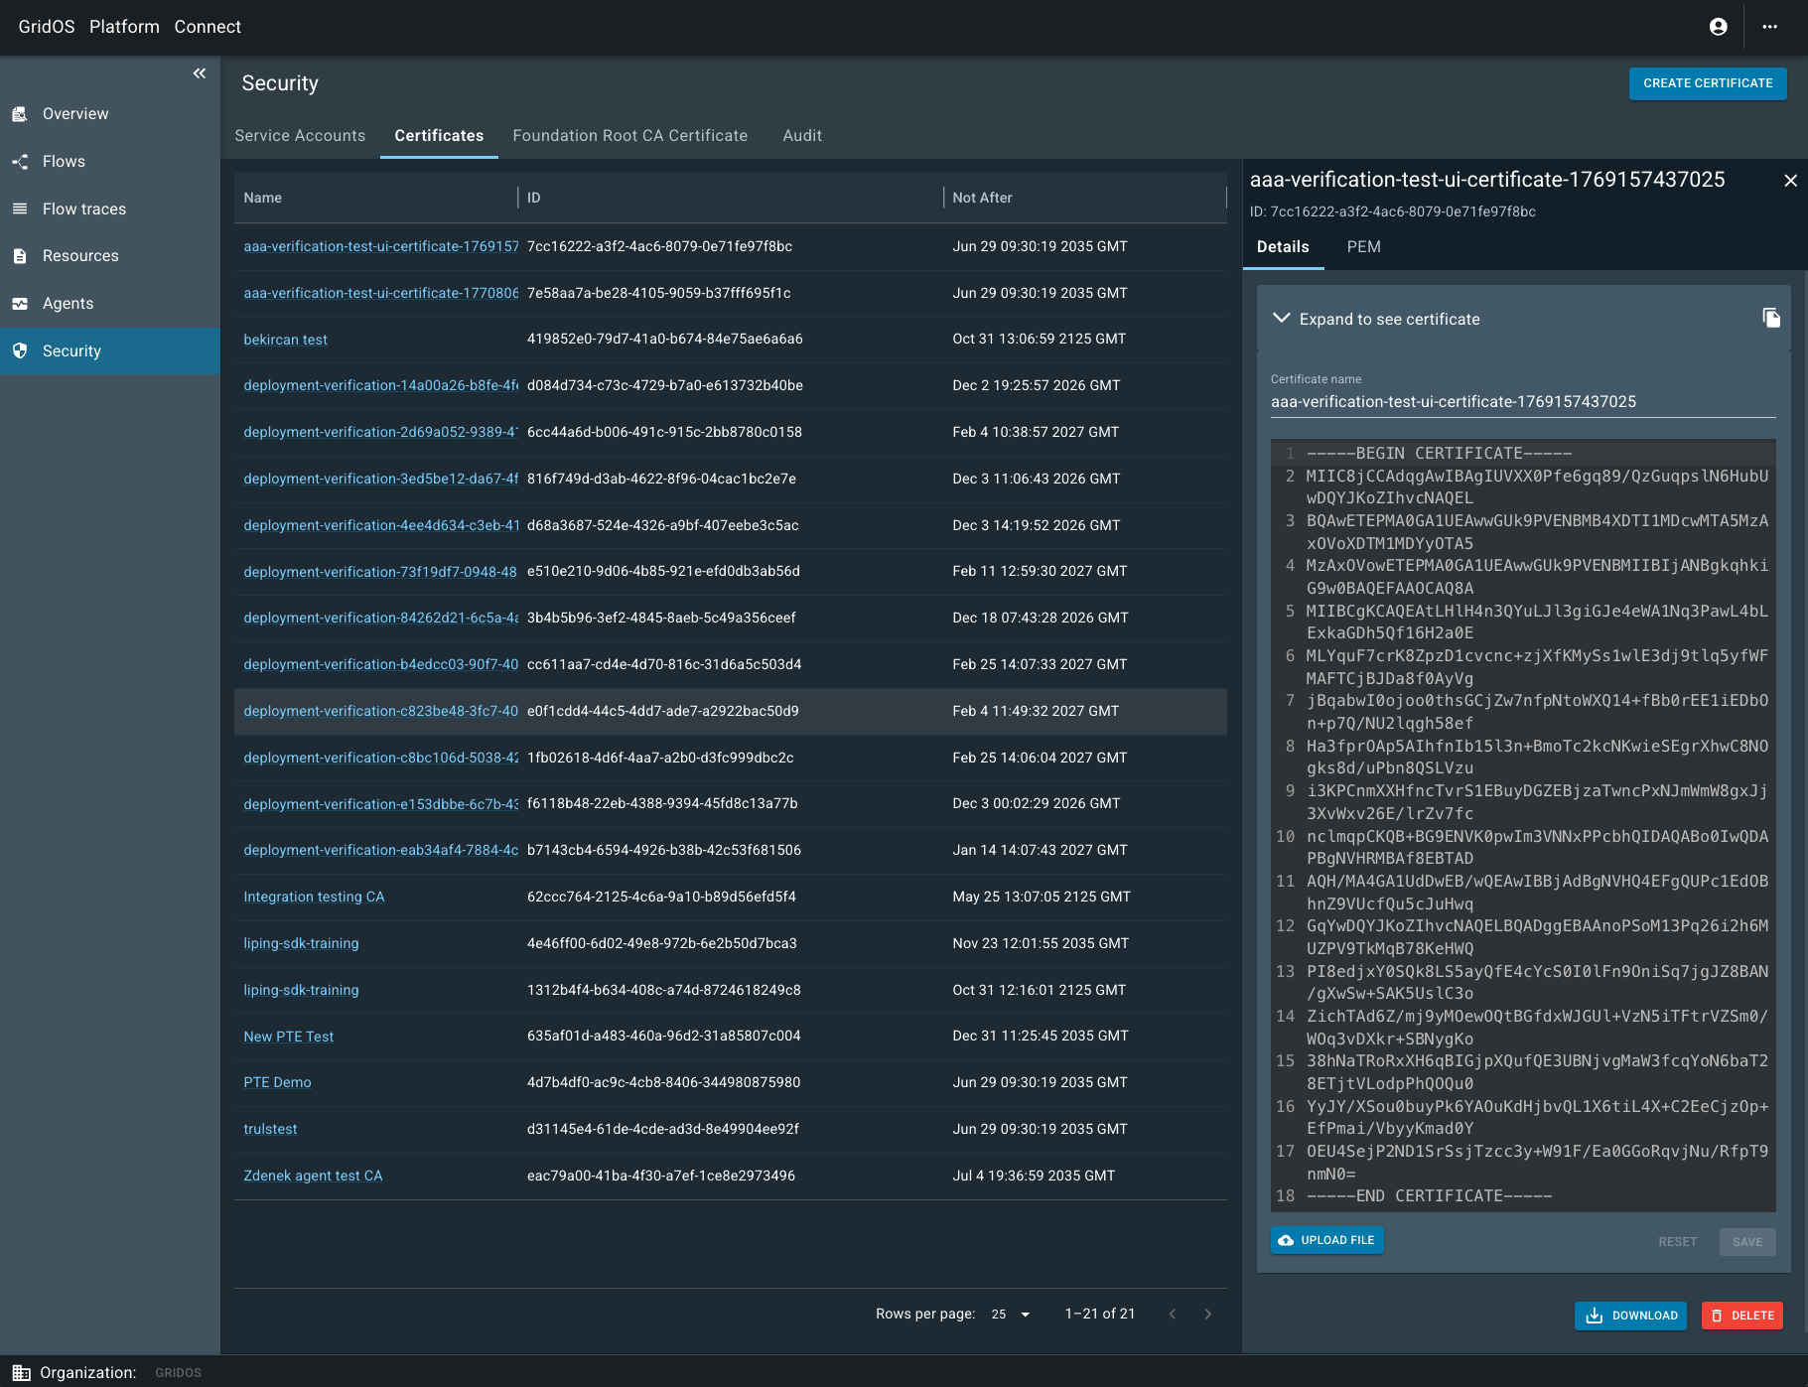
Task: Open the Audit tab
Action: [801, 136]
